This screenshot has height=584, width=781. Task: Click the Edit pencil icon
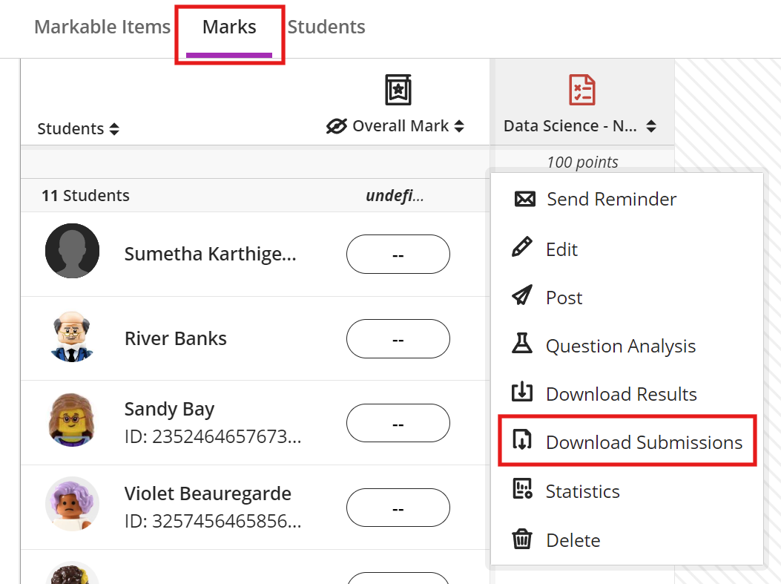coord(522,248)
